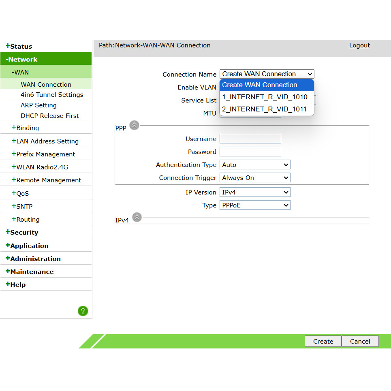Click the Username input field
Image resolution: width=391 pixels, height=391 pixels.
pyautogui.click(x=250, y=139)
